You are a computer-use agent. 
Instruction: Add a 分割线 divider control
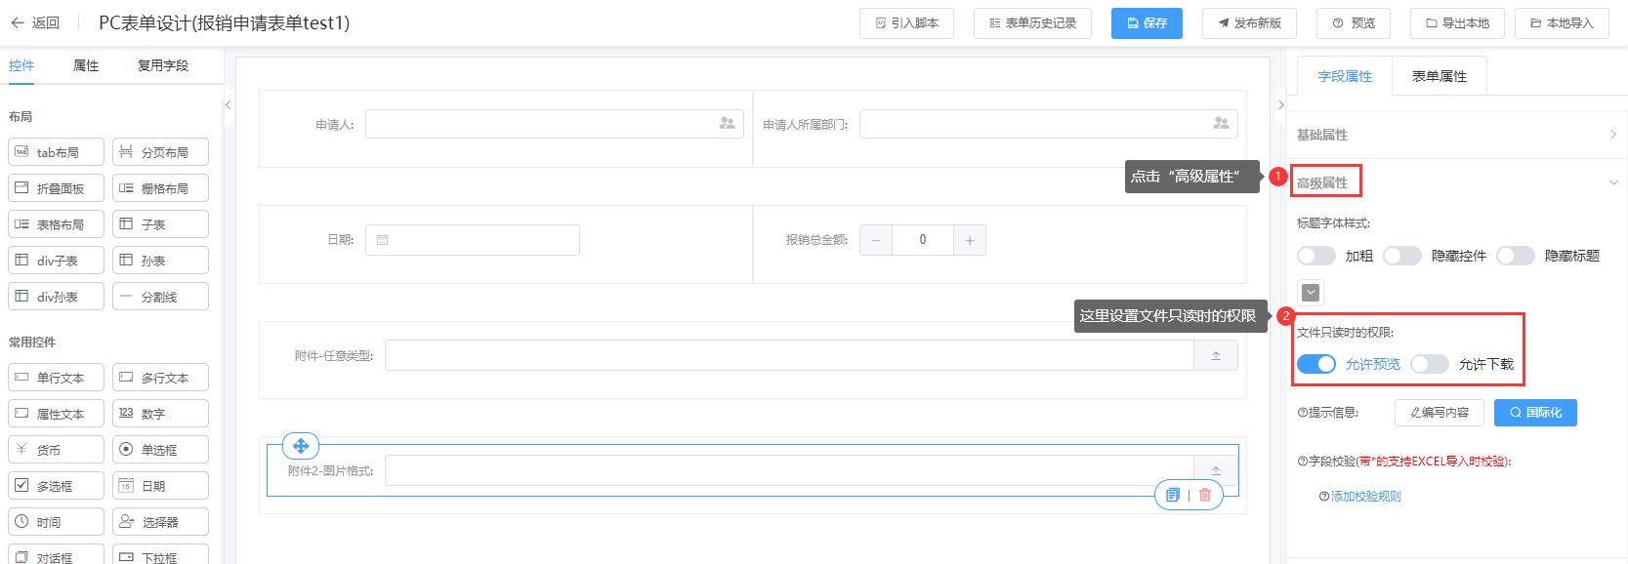click(160, 297)
